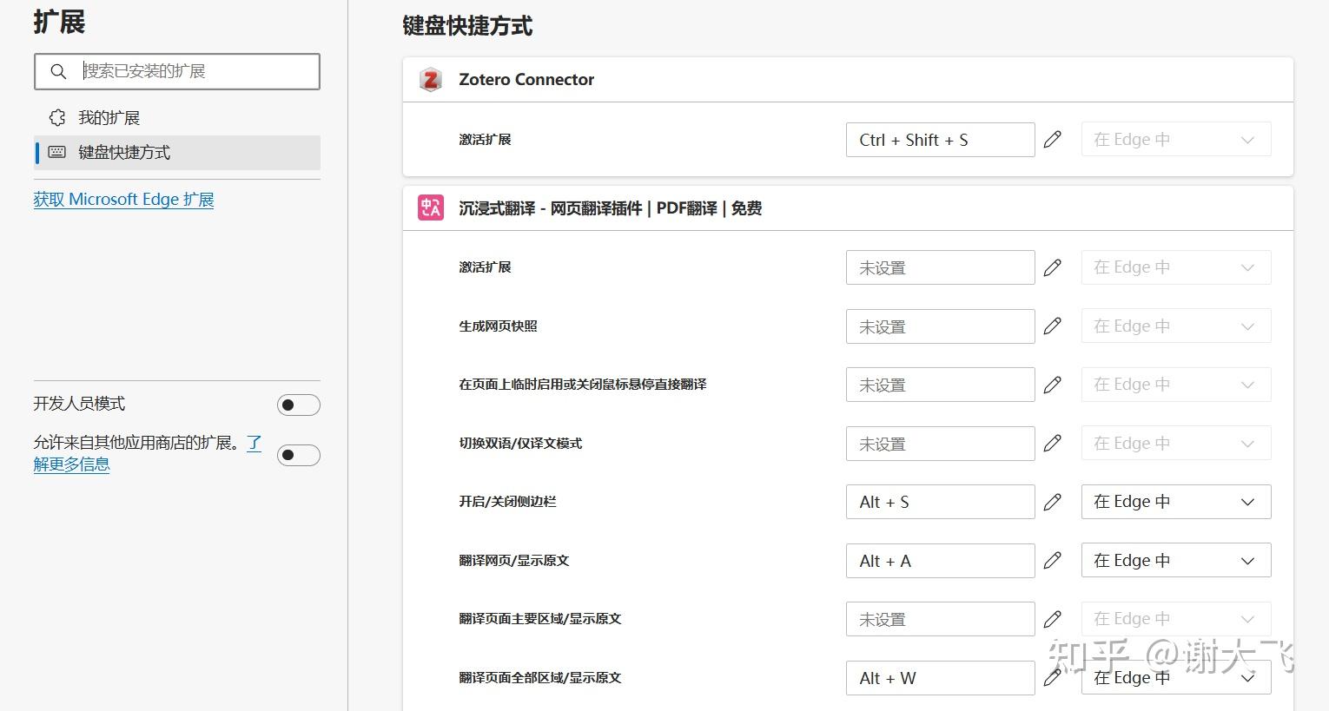Click the 未设置 field for 激活扩展
Image resolution: width=1329 pixels, height=711 pixels.
tap(939, 267)
